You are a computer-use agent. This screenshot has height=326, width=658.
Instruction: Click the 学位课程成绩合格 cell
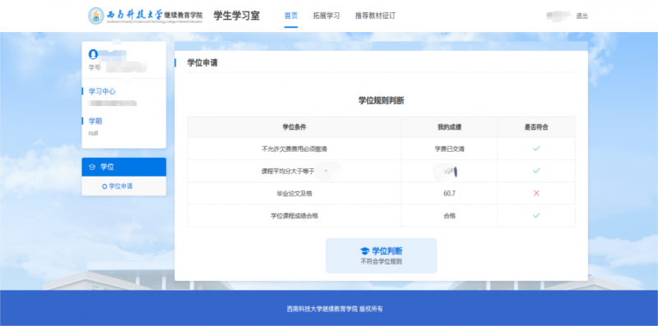click(x=294, y=216)
